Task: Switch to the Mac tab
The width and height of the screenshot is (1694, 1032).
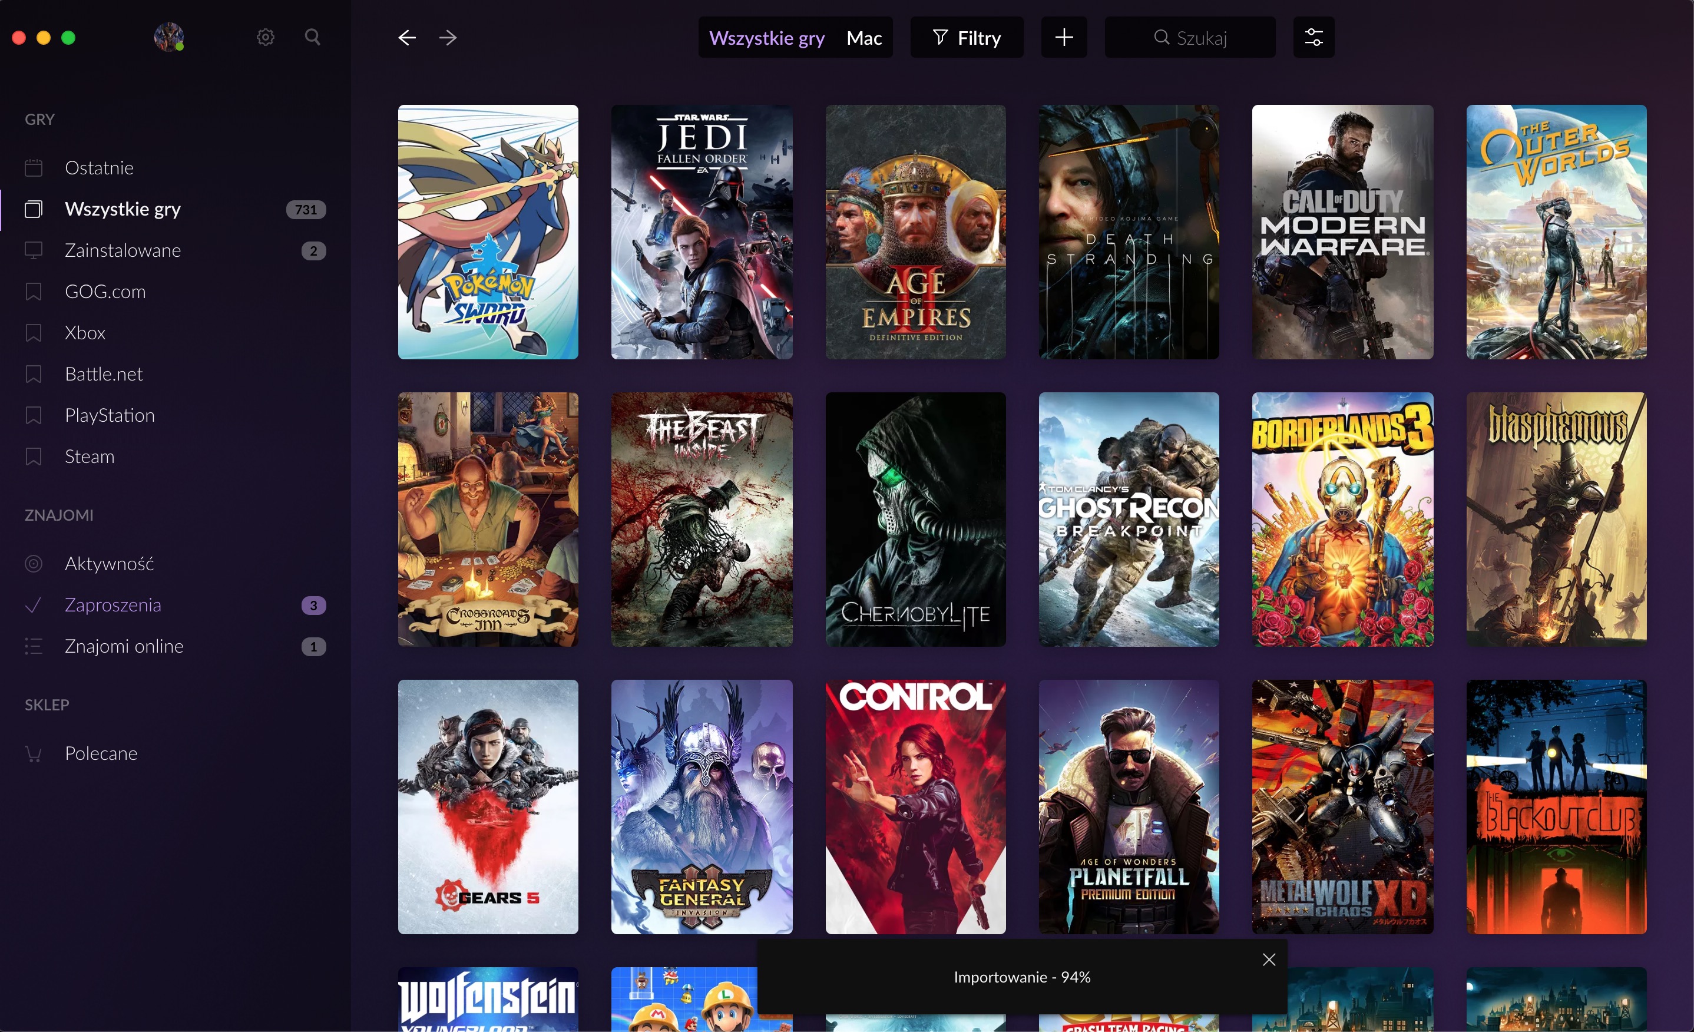Action: (x=864, y=38)
